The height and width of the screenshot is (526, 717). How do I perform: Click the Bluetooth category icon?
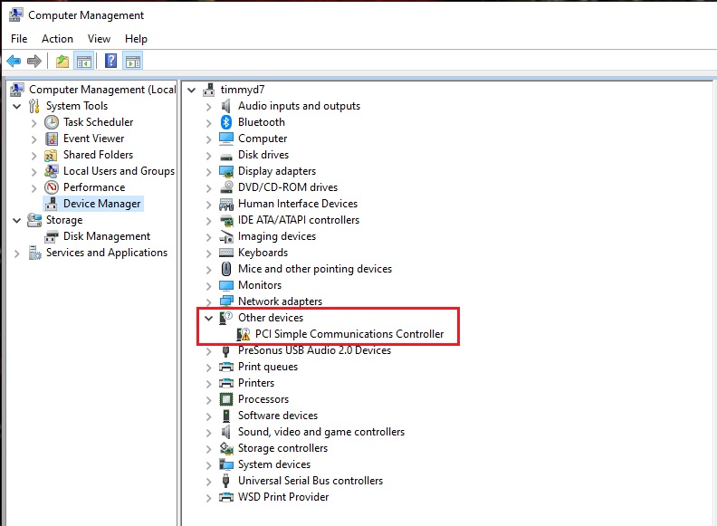(226, 122)
